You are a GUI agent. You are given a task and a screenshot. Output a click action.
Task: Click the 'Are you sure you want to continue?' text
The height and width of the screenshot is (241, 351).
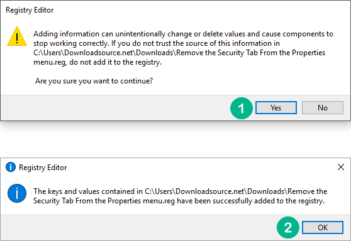pos(94,81)
